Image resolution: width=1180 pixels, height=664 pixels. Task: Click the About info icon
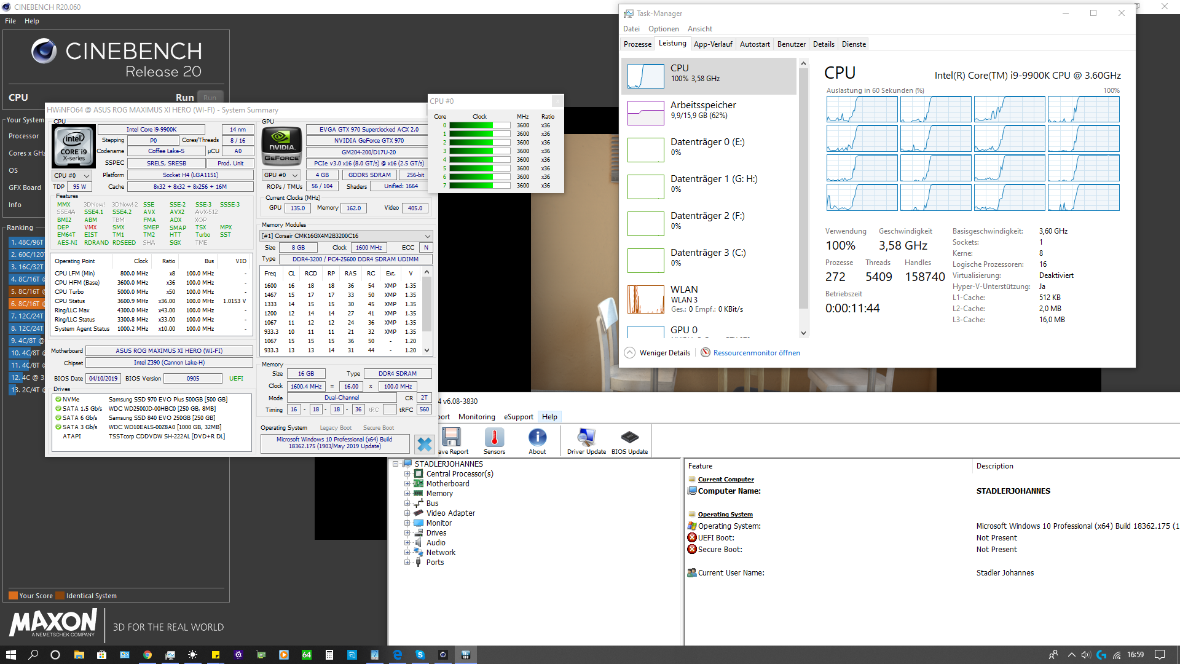point(537,438)
